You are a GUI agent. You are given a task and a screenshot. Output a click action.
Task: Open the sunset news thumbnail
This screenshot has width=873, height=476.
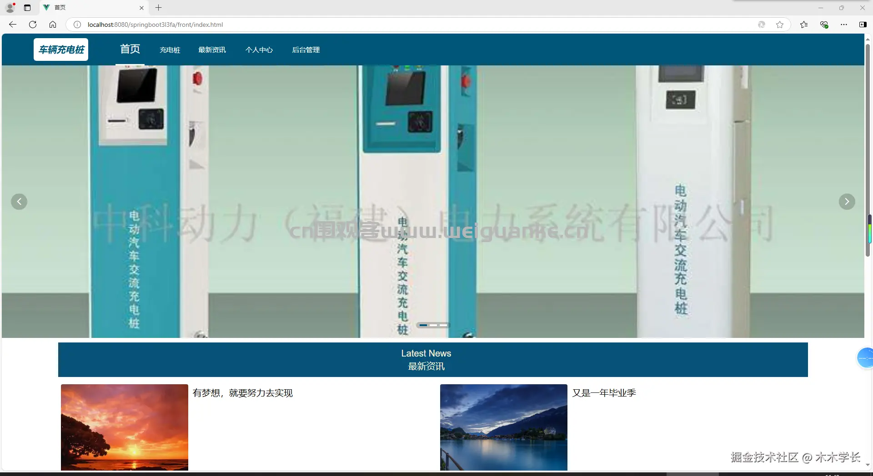125,427
